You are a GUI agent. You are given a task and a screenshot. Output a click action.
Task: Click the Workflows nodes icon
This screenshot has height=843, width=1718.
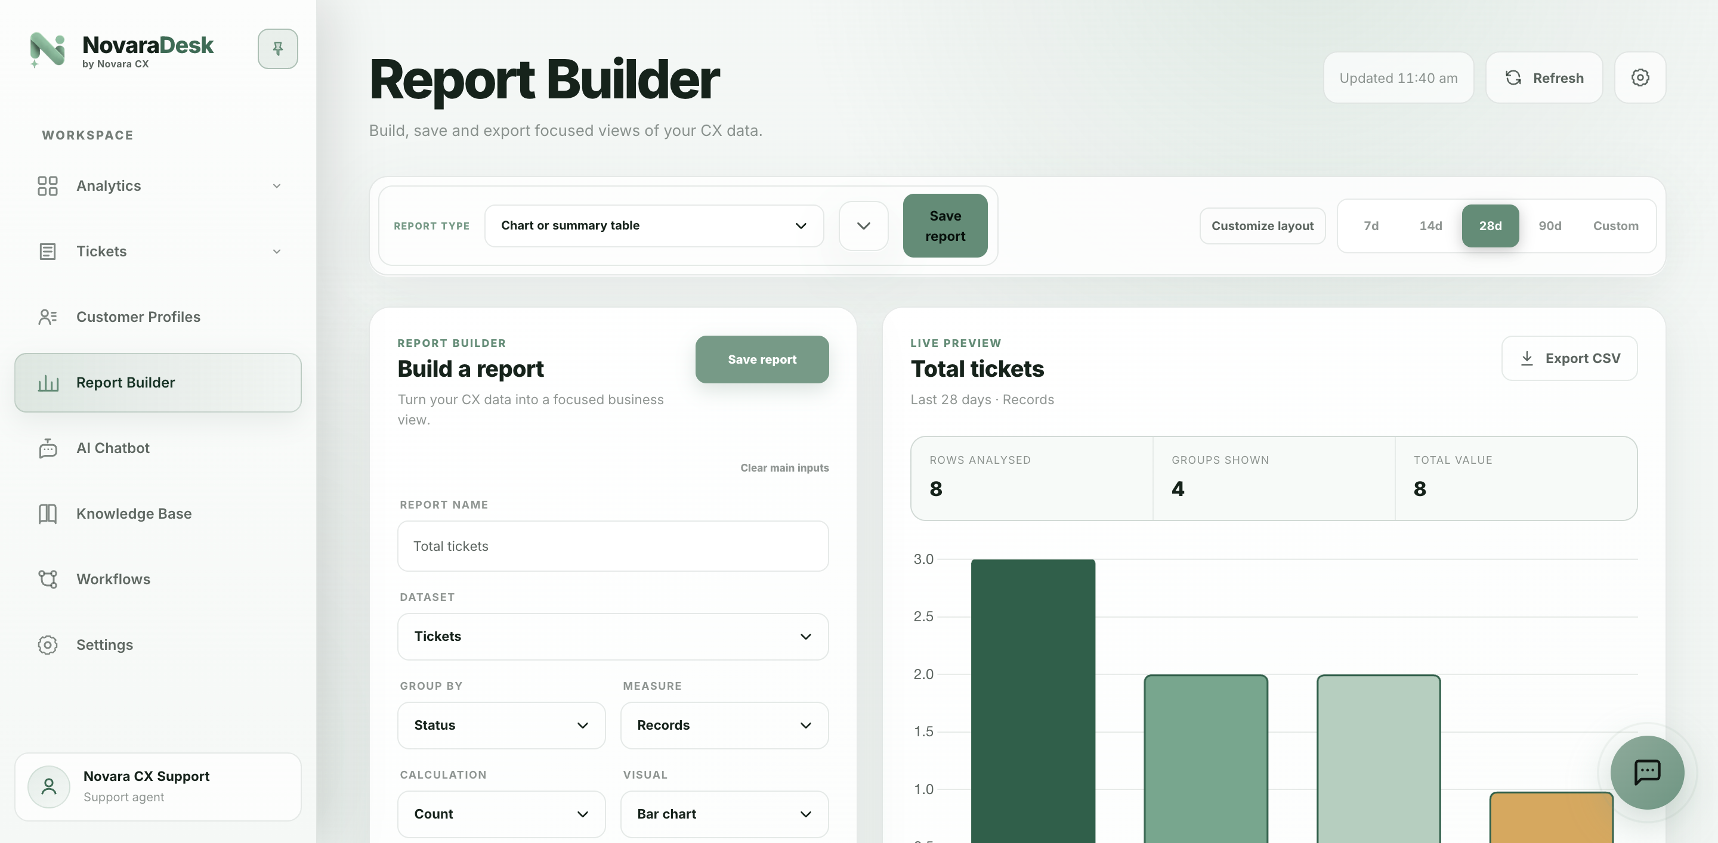47,579
